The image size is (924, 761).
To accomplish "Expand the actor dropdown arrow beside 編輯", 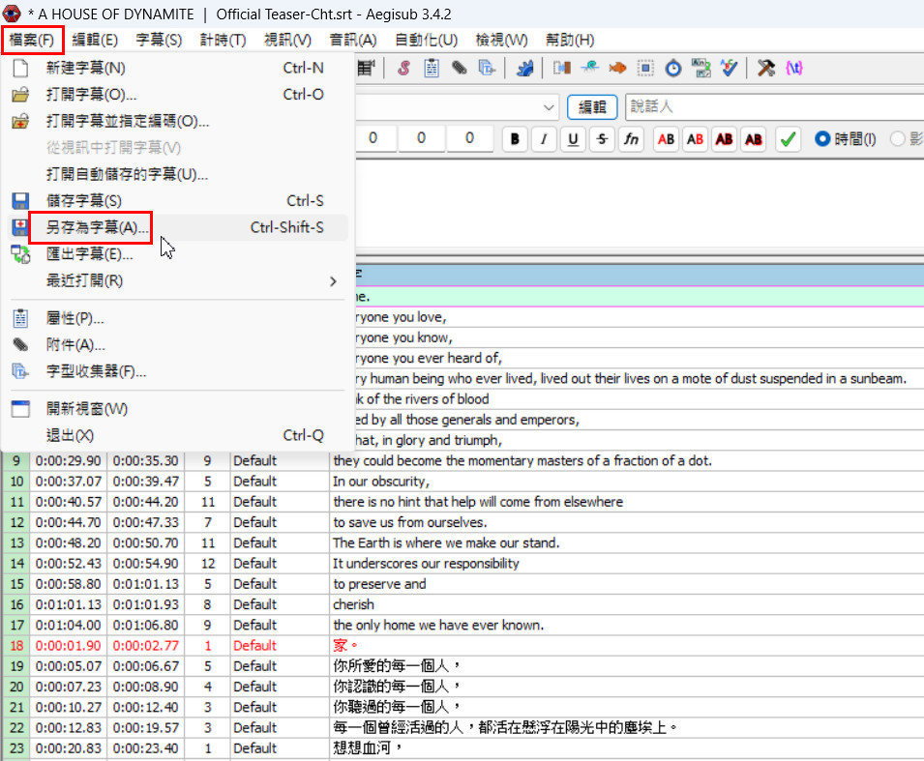I will (x=550, y=107).
